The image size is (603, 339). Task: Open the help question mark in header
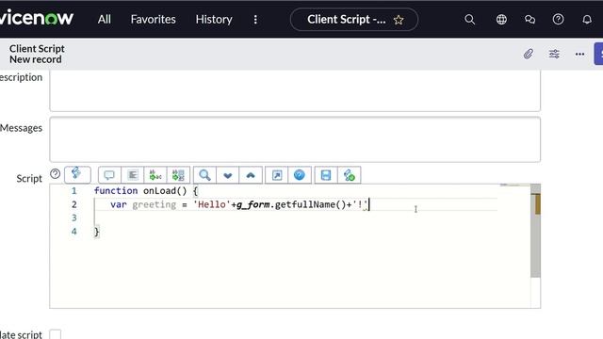(558, 19)
